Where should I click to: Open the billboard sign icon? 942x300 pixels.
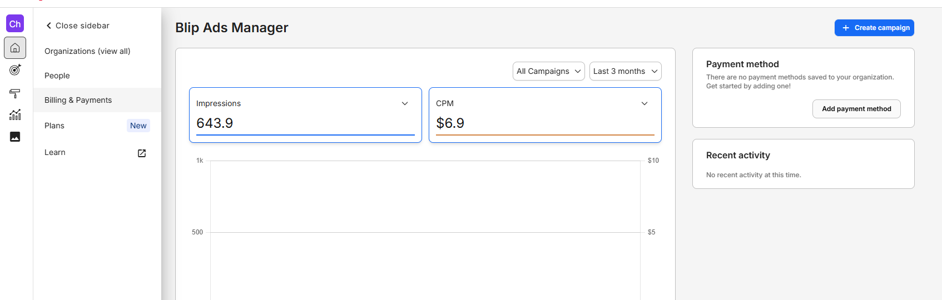[15, 93]
